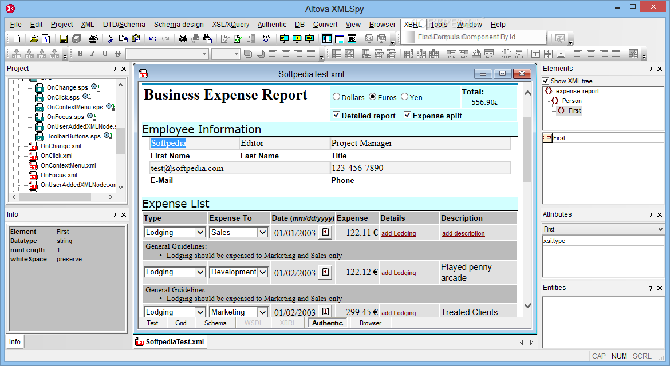
Task: Open ToolbarButtons.sps in Project tree
Action: tap(73, 136)
